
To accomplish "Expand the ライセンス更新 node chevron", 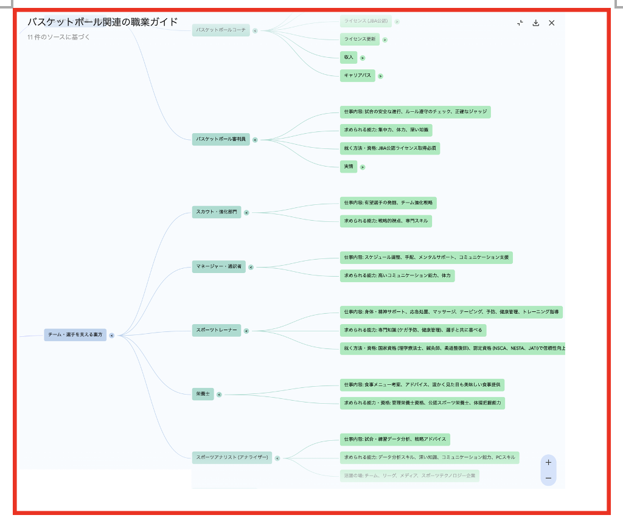I will coord(385,40).
